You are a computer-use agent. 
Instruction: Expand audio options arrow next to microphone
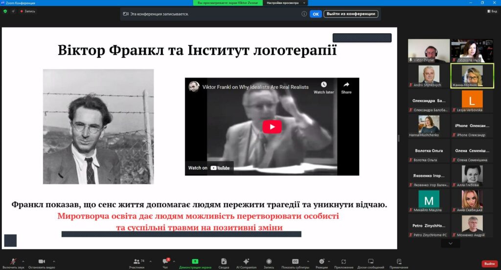(23, 261)
